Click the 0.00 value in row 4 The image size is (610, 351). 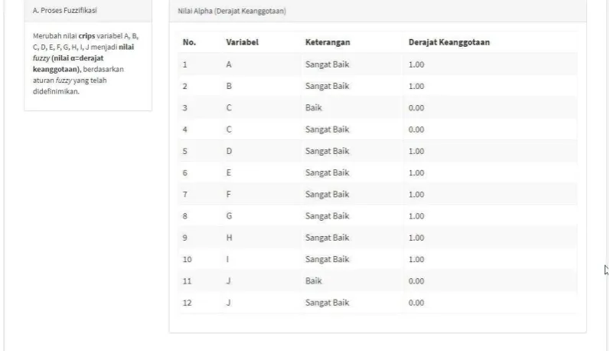click(416, 130)
